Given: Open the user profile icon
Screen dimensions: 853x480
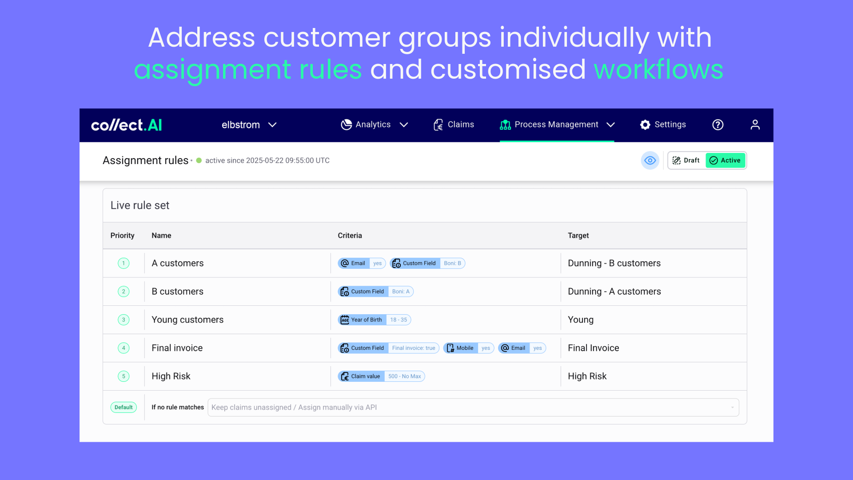Looking at the screenshot, I should click(x=755, y=125).
